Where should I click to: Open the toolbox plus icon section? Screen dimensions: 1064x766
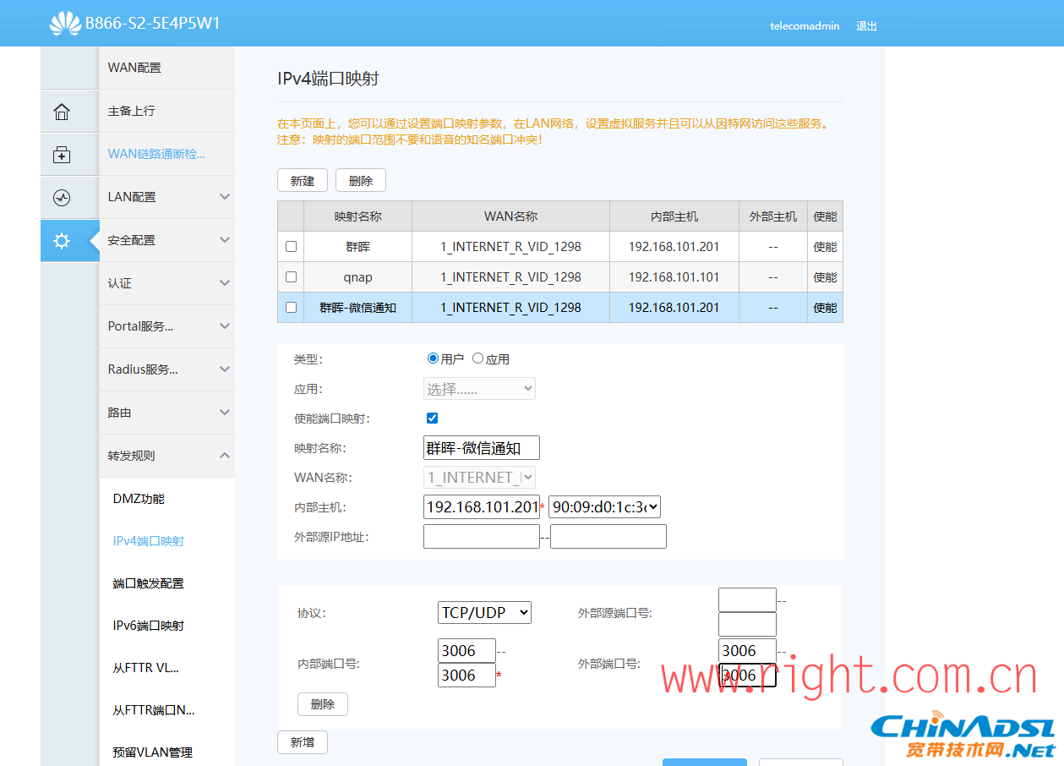[62, 155]
